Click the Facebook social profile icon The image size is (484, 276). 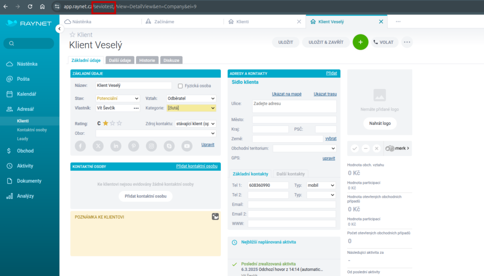tap(81, 146)
